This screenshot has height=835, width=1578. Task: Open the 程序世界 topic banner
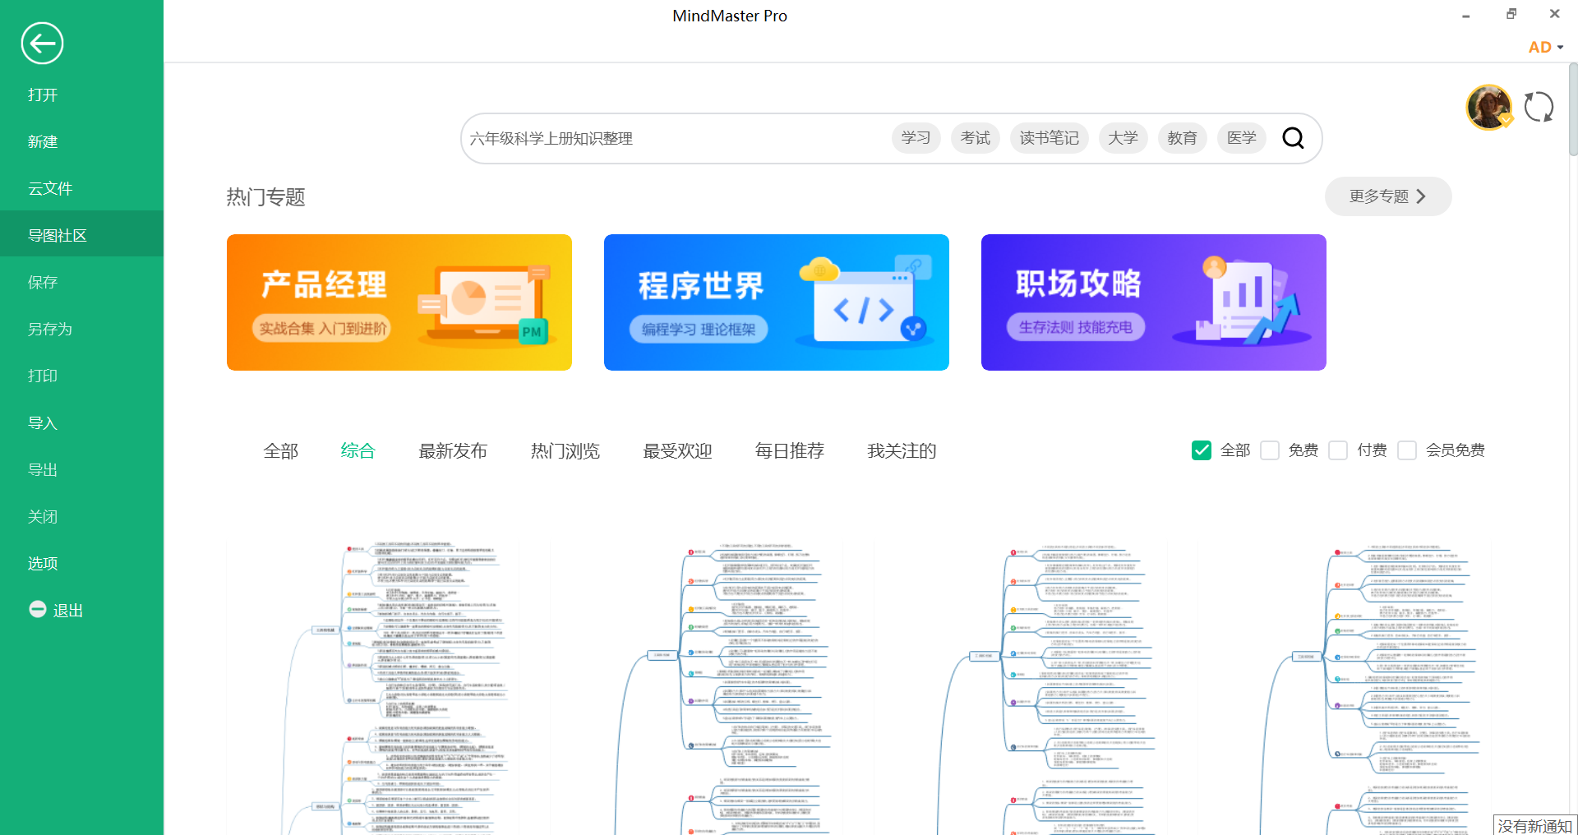tap(777, 302)
